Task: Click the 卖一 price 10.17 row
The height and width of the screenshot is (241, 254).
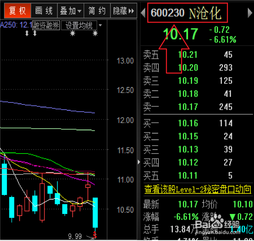Action: [x=188, y=107]
